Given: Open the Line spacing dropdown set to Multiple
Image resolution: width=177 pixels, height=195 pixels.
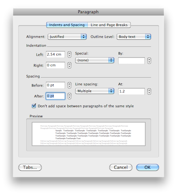Looking at the screenshot, I should [95, 91].
